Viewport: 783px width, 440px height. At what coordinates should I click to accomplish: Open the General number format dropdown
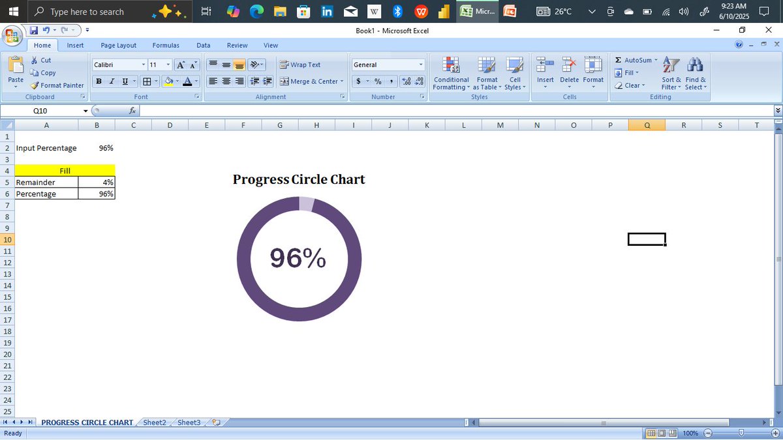pos(421,65)
